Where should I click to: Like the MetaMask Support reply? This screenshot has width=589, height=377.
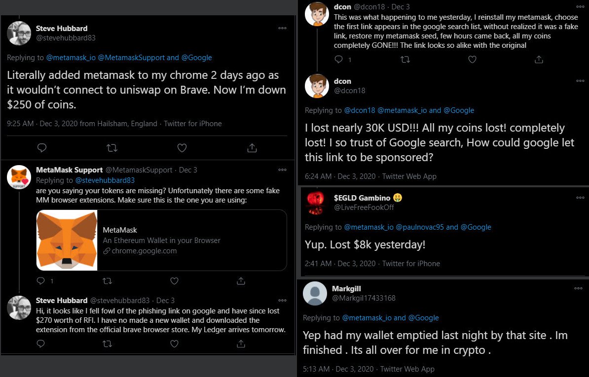(174, 280)
